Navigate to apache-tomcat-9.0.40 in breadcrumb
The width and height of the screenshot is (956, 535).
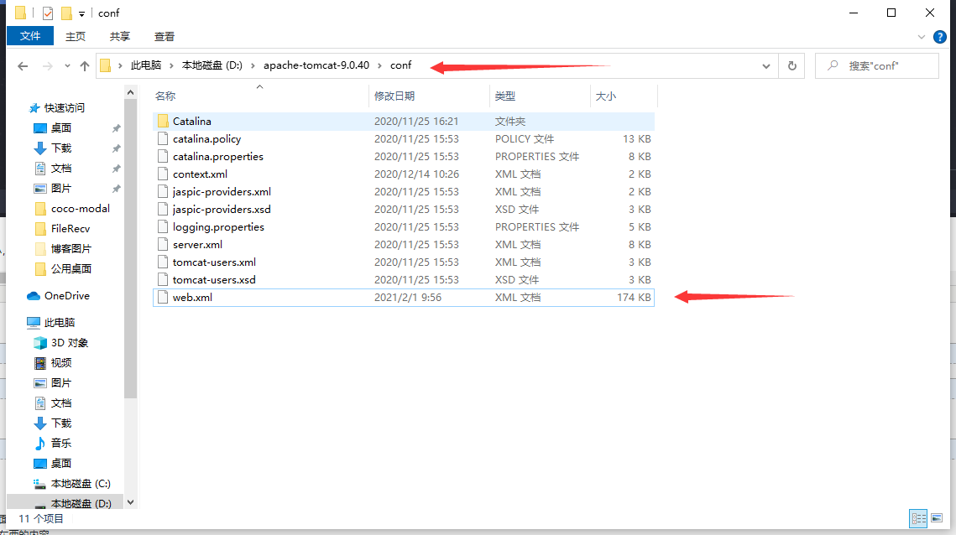point(316,65)
